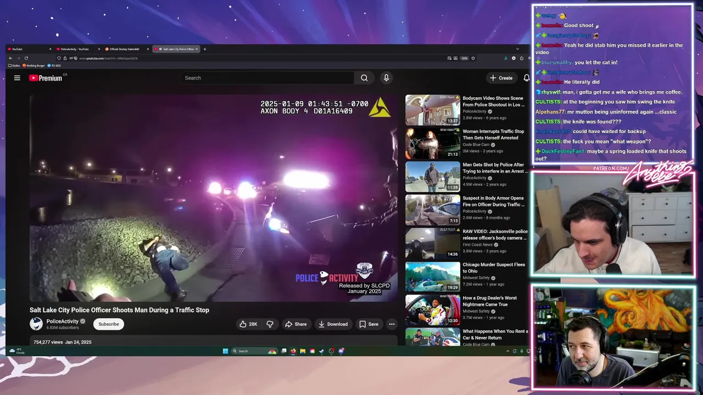The width and height of the screenshot is (703, 395).
Task: Open Woman Interrupts Traffic Stop thumbnail
Action: click(433, 143)
